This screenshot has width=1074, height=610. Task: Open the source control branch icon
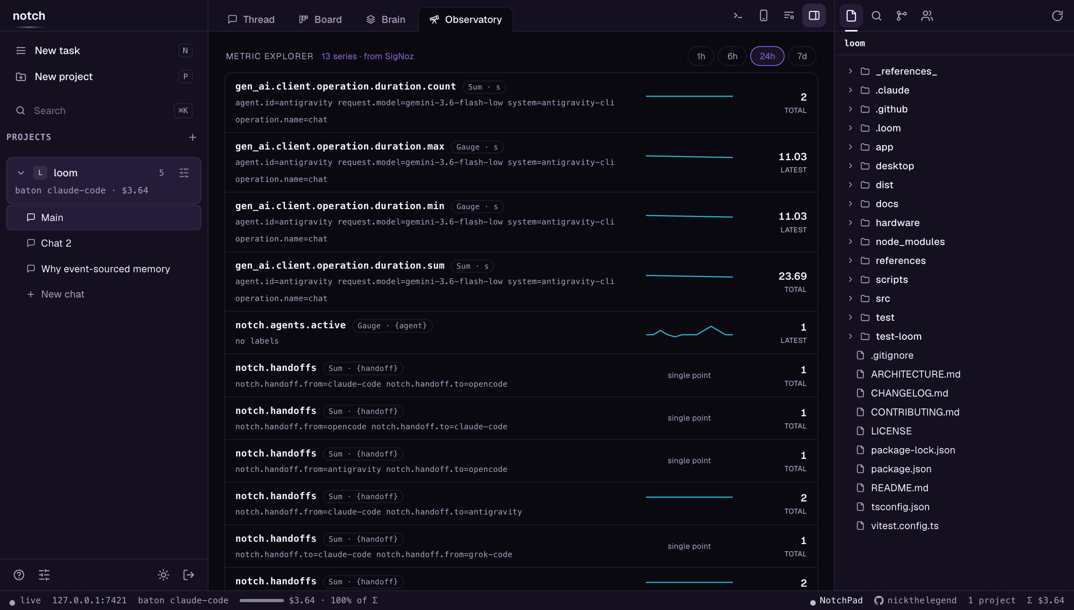point(901,16)
